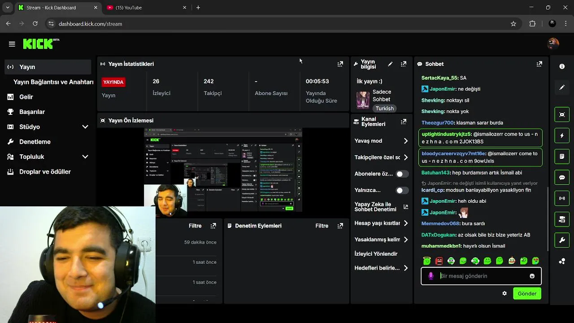
Task: Click the chat panel scrollbar
Action: 548,219
